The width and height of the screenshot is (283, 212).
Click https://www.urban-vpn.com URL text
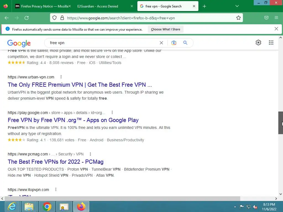pos(31,77)
